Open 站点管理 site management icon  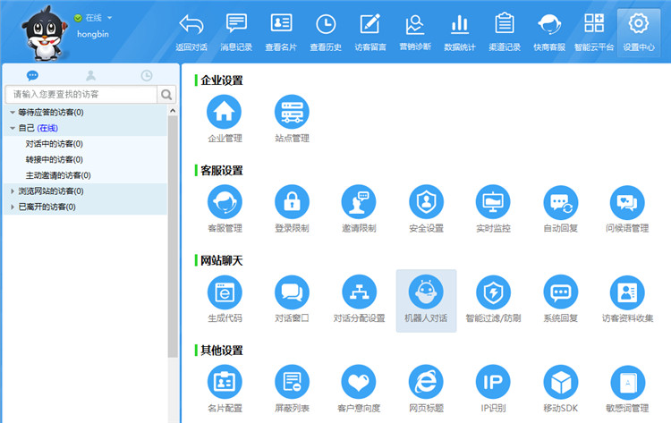(292, 113)
